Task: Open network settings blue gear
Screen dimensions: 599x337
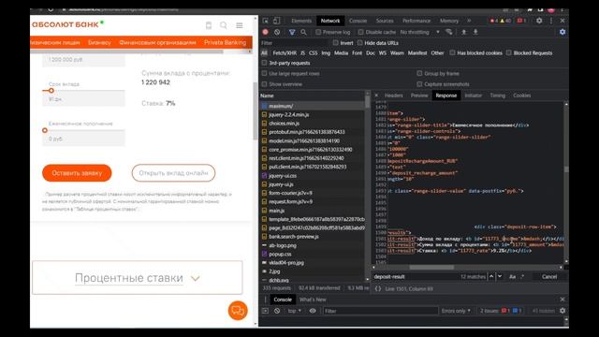Action: coord(562,32)
